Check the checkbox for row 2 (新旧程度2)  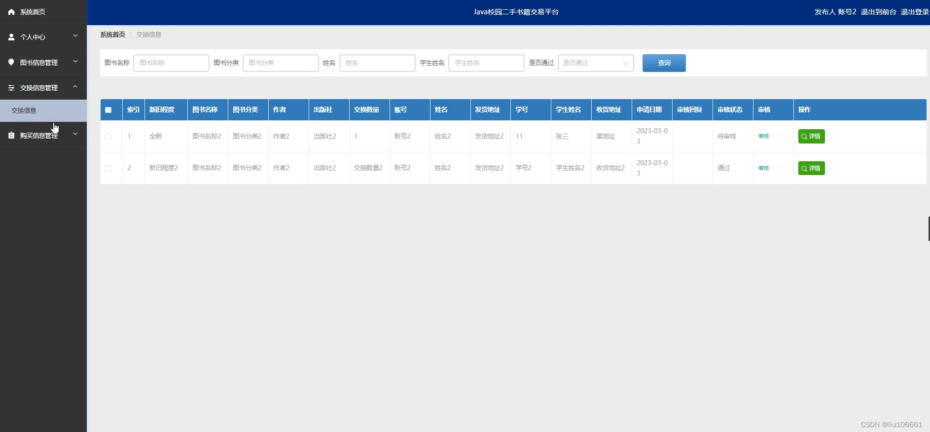click(108, 169)
